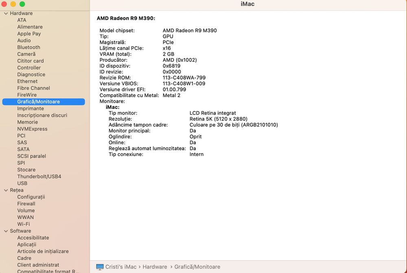Select ATA in the sidebar
Viewport: 407px width, 273px height.
[x=22, y=20]
